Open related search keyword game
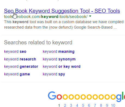The width and height of the screenshot is (125, 107). coord(17,74)
